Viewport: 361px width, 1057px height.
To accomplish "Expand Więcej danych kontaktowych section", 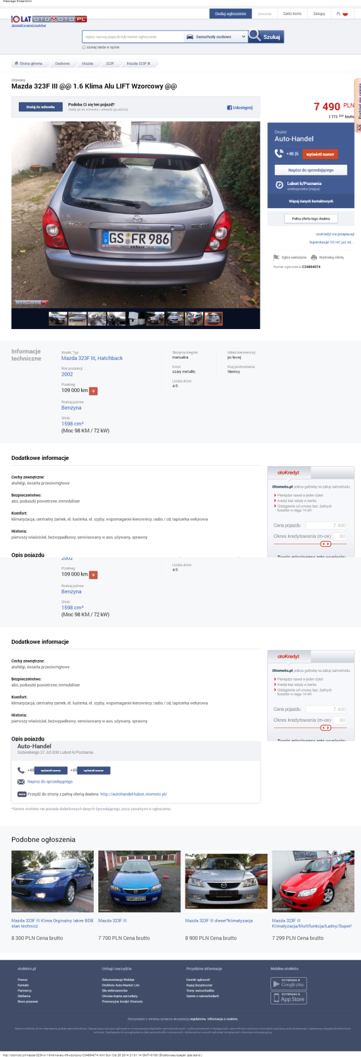I will click(311, 201).
